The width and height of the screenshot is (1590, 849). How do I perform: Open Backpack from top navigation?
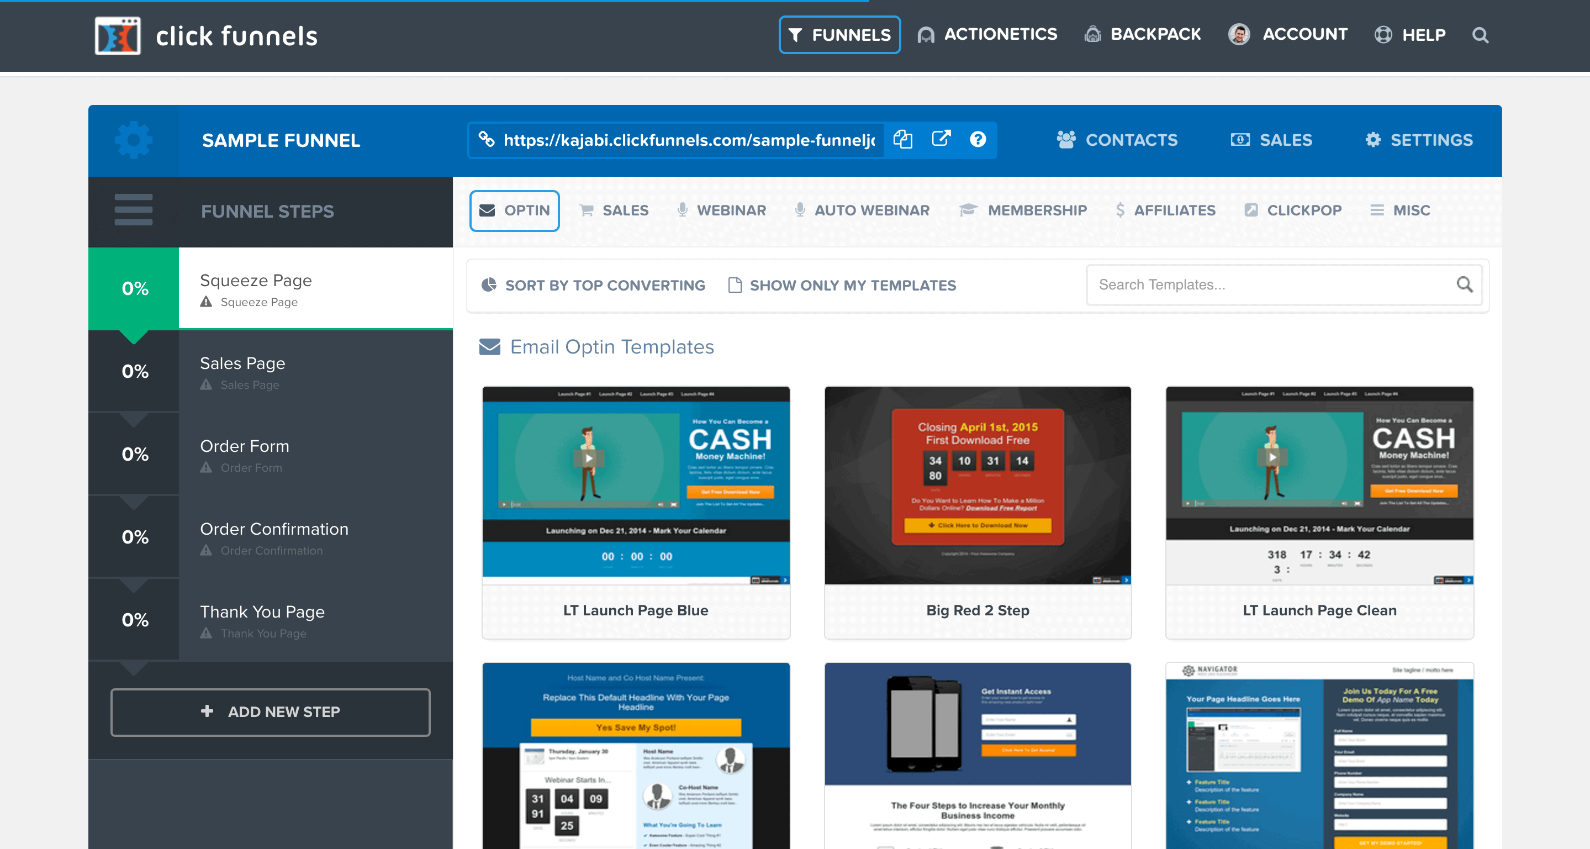click(x=1143, y=35)
